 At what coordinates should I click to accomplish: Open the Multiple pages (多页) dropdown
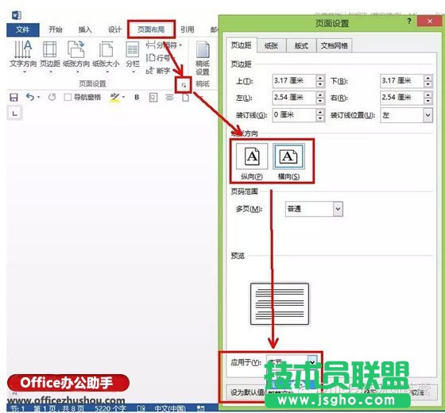point(314,209)
